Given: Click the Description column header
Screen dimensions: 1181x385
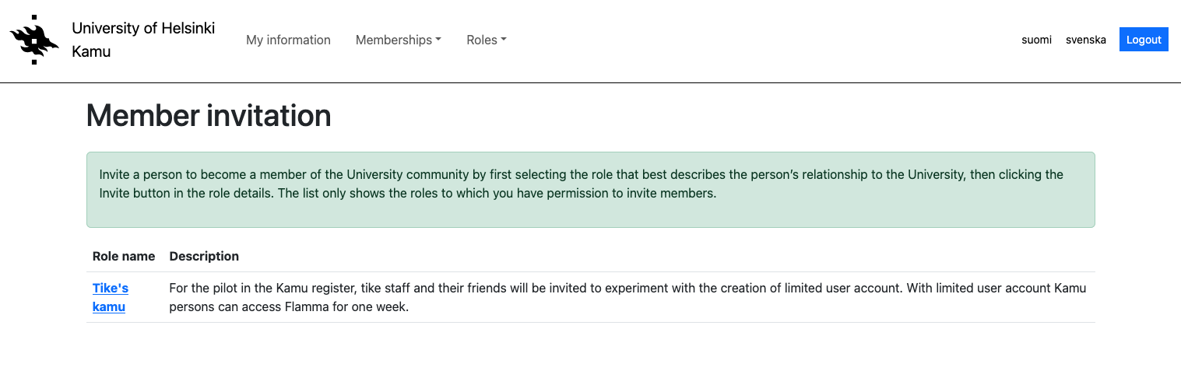Looking at the screenshot, I should (x=204, y=256).
